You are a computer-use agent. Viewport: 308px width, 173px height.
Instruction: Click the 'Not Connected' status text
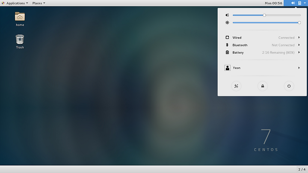[x=283, y=45]
